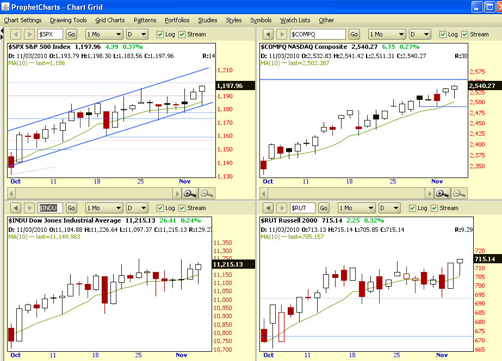Toggle Stream on $RUT chart
Image resolution: width=502 pixels, height=361 pixels.
coord(445,208)
